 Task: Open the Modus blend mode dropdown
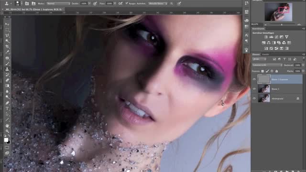tap(58, 3)
